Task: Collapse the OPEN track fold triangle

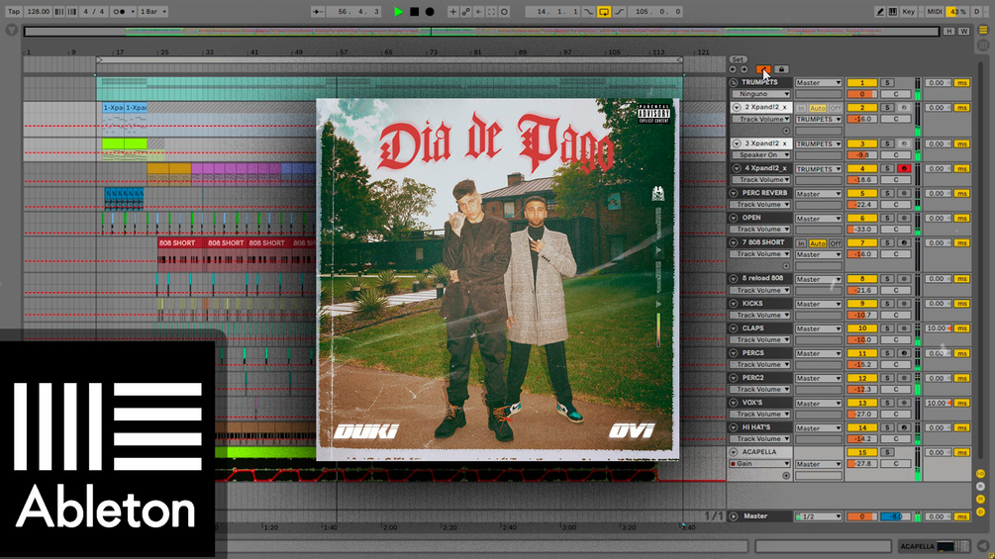Action: [734, 218]
